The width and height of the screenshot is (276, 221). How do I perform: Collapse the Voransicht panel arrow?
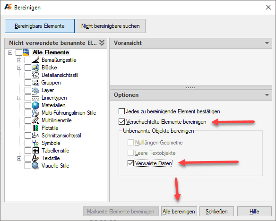click(267, 43)
